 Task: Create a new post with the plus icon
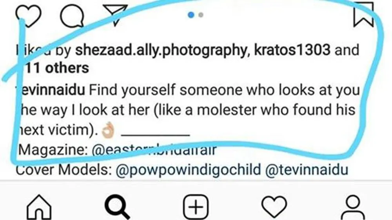tap(196, 206)
